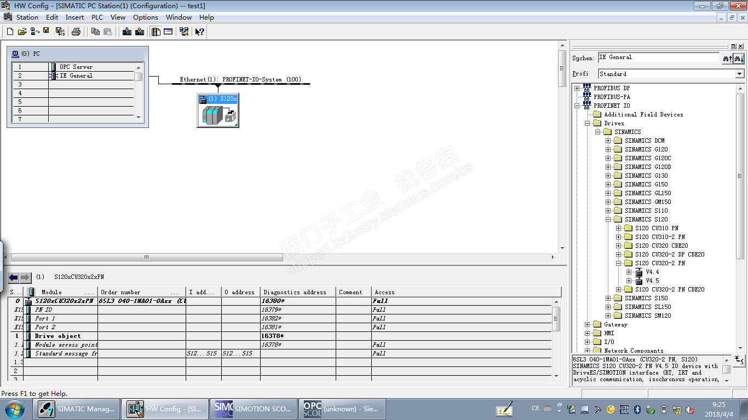Screen dimensions: 748x420
Task: Open the View menu
Action: 118,17
